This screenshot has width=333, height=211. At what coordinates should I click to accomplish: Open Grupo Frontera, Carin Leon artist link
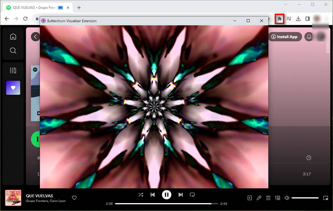(46, 201)
